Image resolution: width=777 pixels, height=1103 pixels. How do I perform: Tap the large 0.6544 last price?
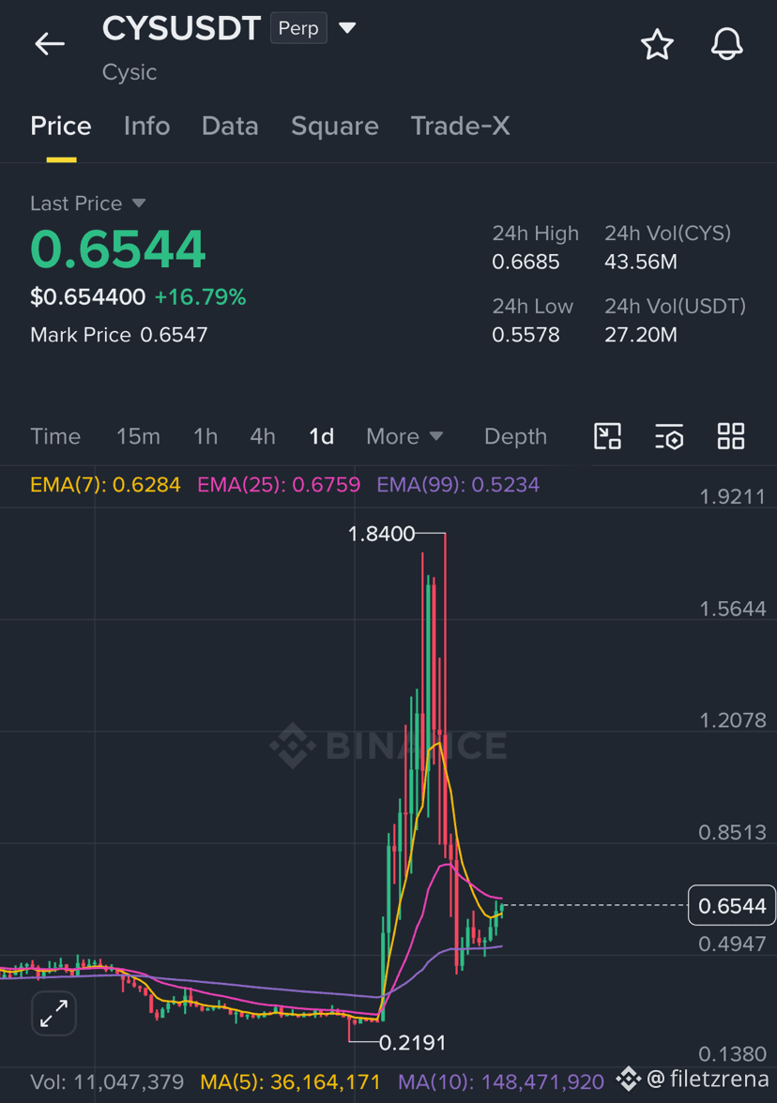pyautogui.click(x=117, y=249)
